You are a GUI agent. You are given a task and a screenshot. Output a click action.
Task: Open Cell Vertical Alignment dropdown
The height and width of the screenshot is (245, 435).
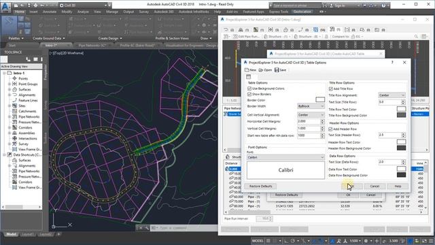[311, 115]
